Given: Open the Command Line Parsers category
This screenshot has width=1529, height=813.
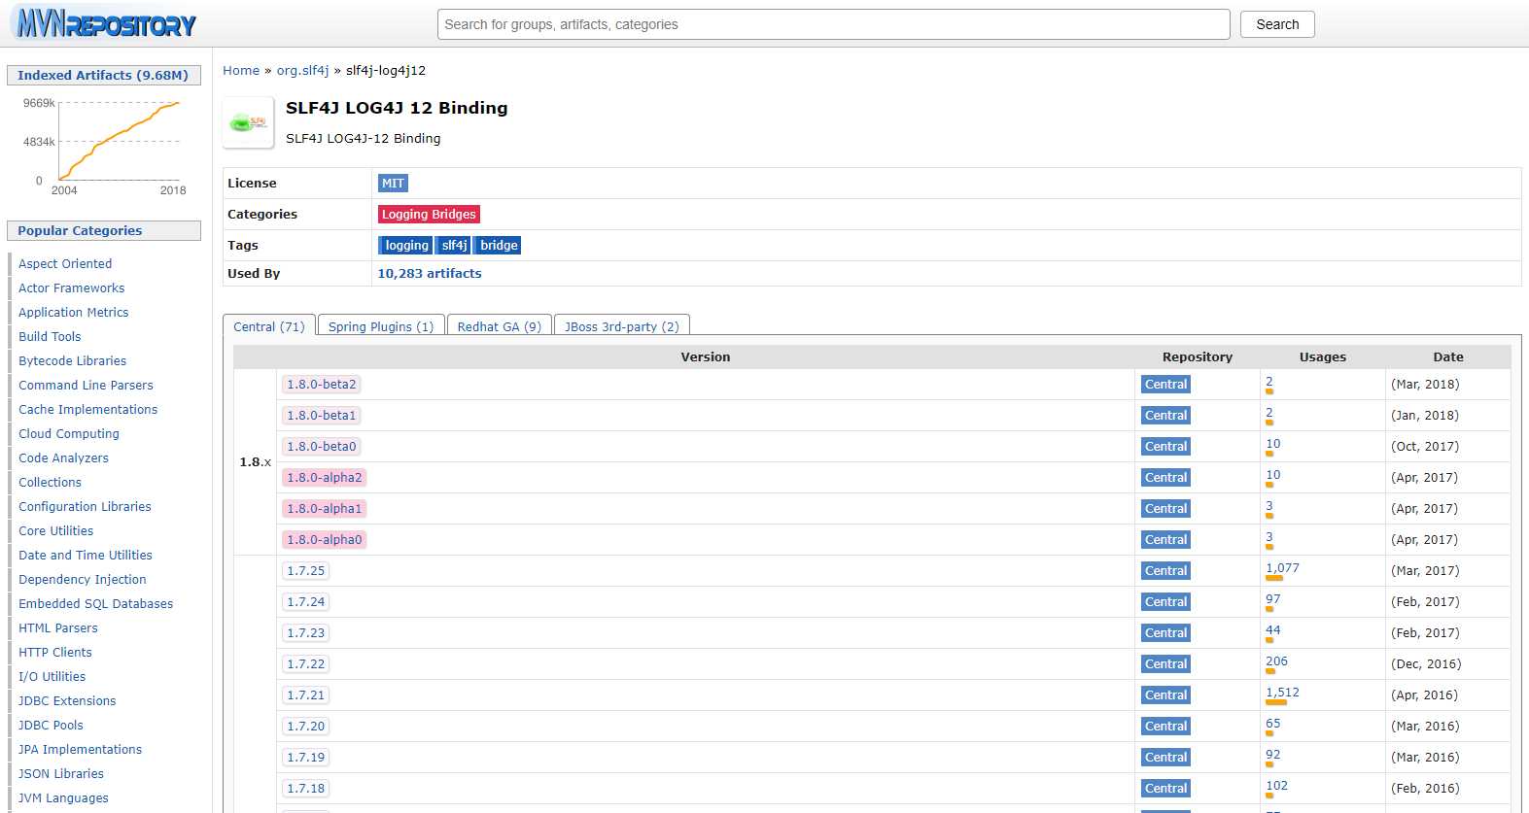Looking at the screenshot, I should click(86, 386).
